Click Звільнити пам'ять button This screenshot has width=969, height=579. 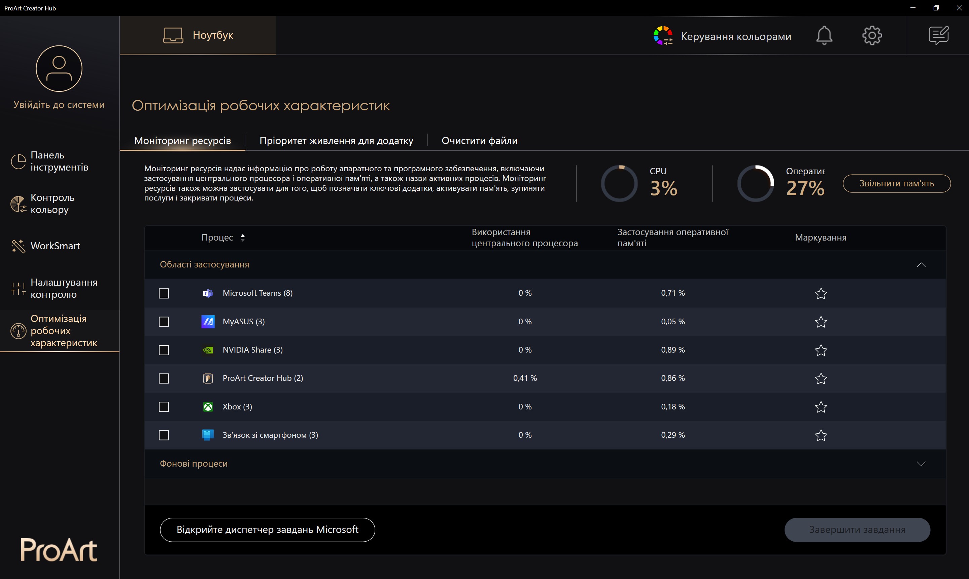896,183
